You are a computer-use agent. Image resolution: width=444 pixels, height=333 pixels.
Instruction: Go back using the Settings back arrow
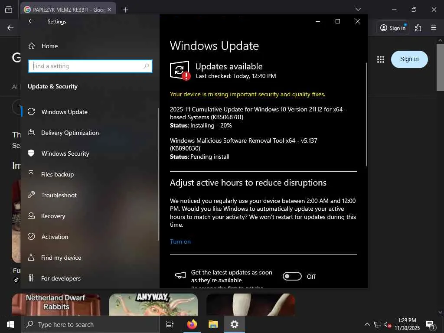click(x=31, y=21)
